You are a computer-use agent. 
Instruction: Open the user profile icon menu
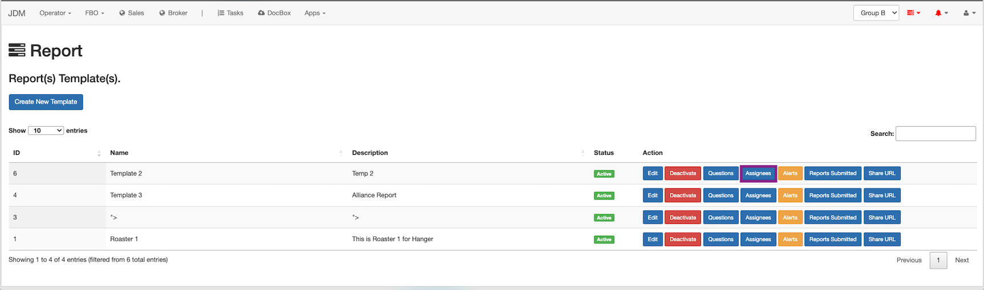[969, 13]
